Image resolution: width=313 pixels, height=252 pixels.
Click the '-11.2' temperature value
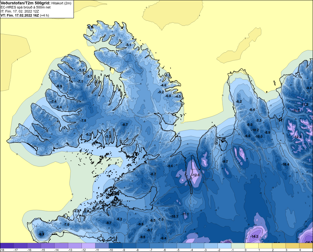tap(305, 105)
